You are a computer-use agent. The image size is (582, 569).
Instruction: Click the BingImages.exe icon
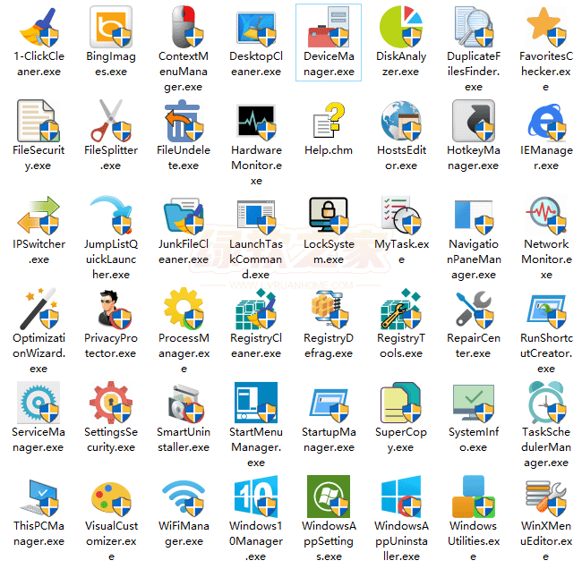coord(110,27)
